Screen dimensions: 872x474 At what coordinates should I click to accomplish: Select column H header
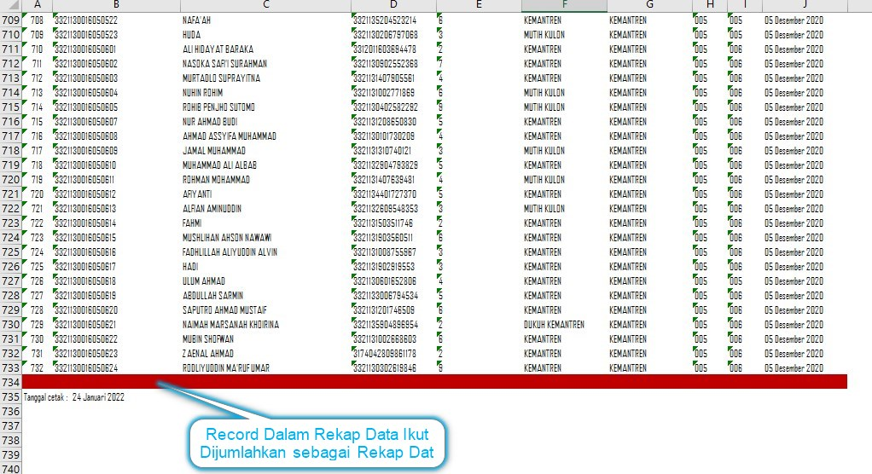710,6
